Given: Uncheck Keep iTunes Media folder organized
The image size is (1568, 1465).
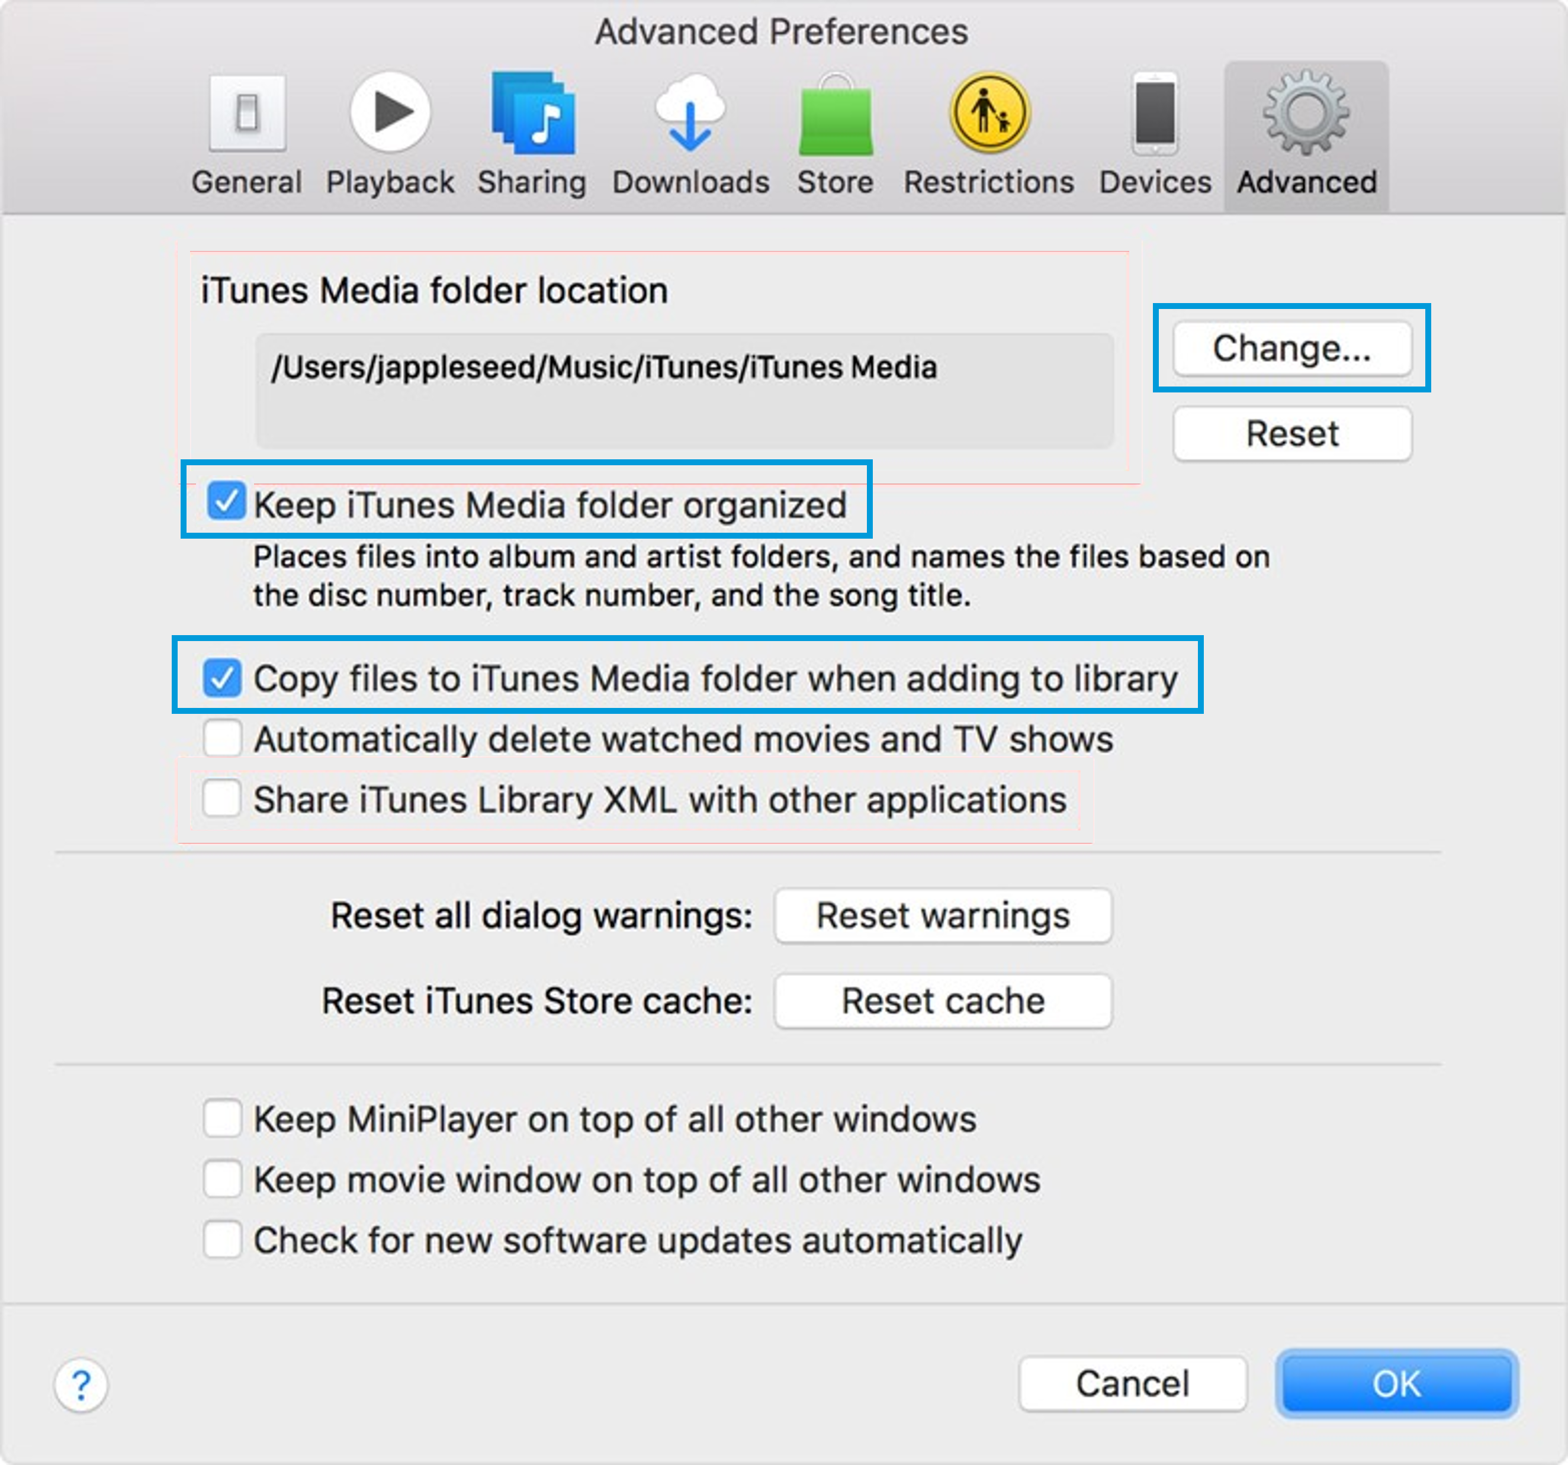Looking at the screenshot, I should pyautogui.click(x=226, y=501).
